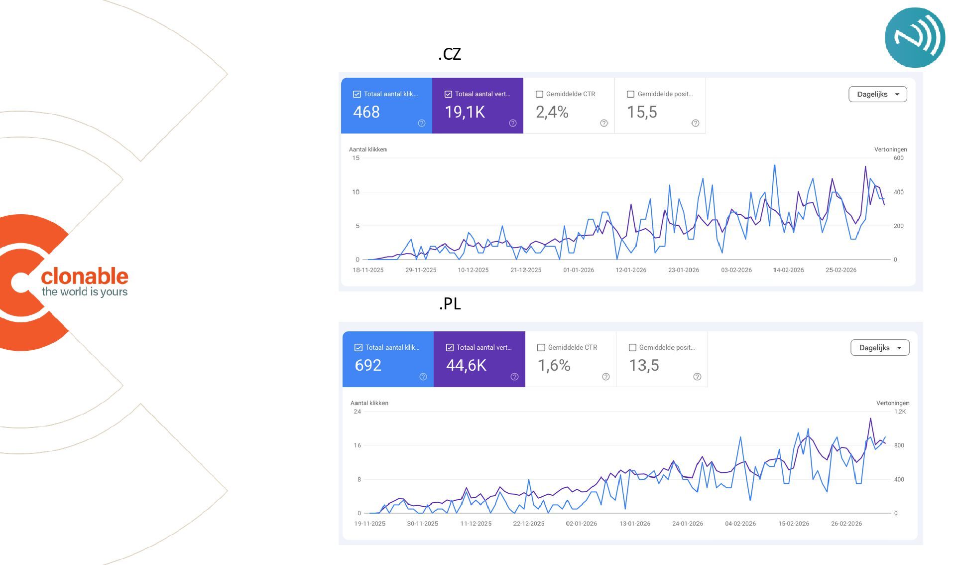The width and height of the screenshot is (956, 565).
Task: Uncheck .PL Totaal aantal vertoningen checkbox
Action: [450, 348]
